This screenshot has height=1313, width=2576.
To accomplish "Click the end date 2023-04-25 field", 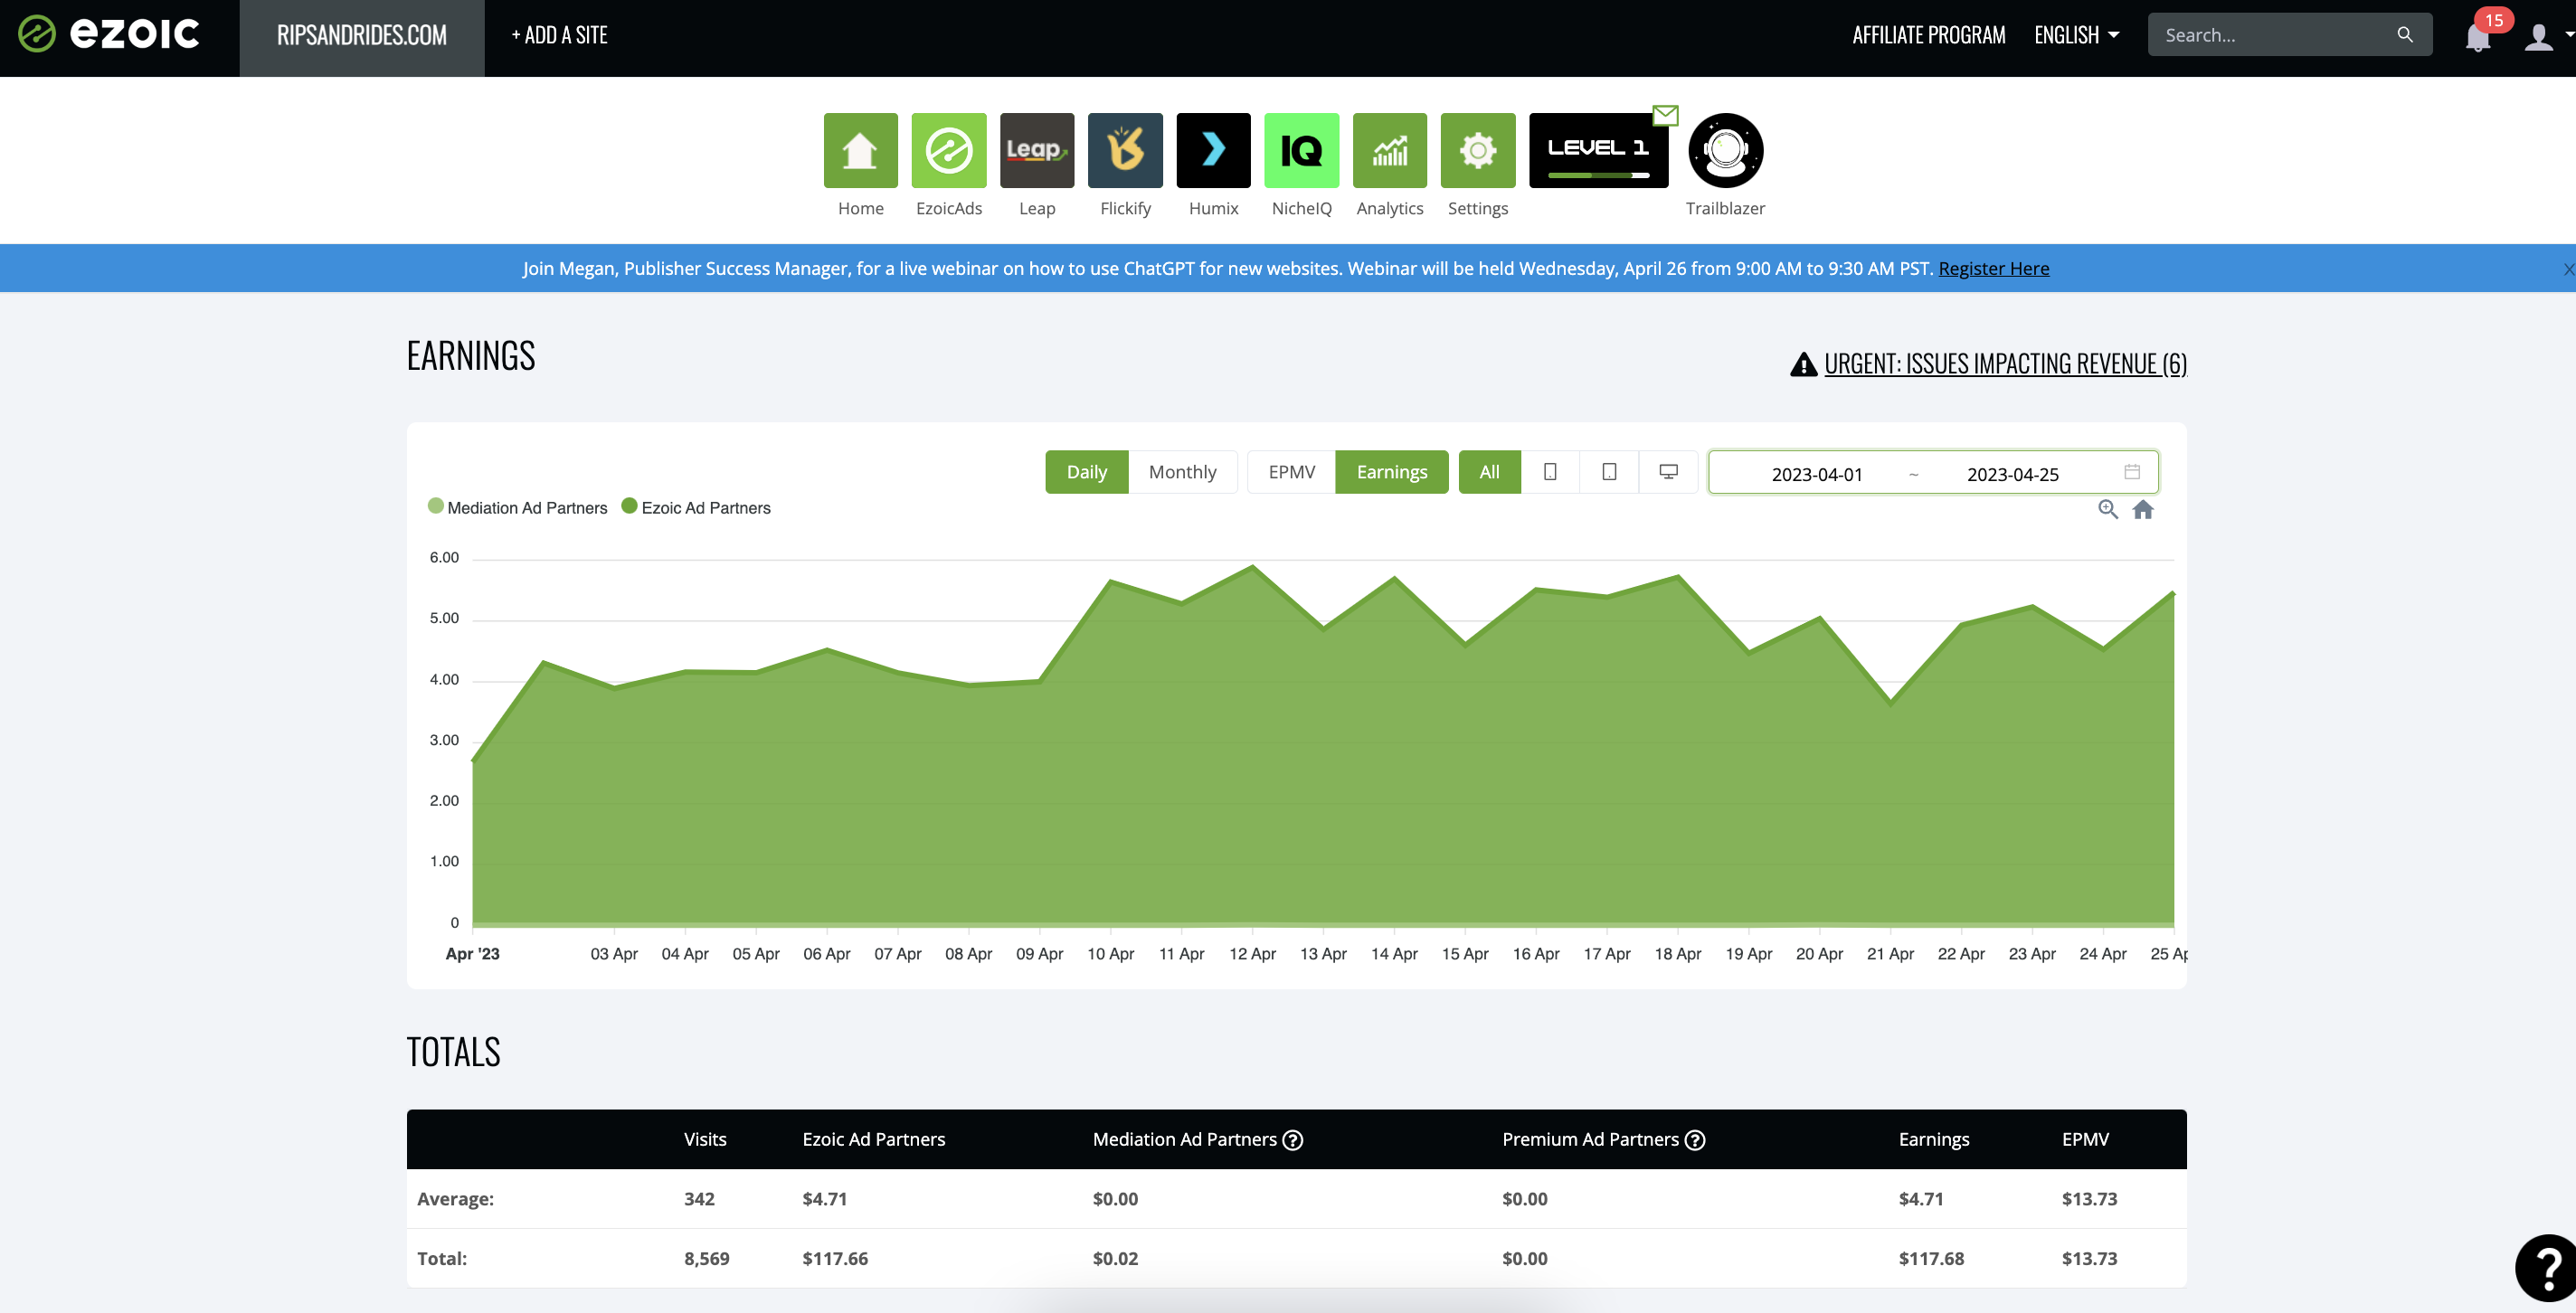I will pyautogui.click(x=2012, y=474).
